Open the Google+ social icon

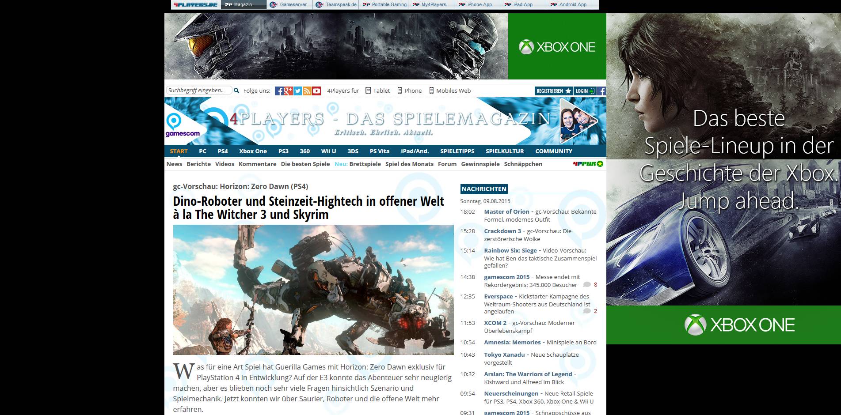pyautogui.click(x=288, y=91)
